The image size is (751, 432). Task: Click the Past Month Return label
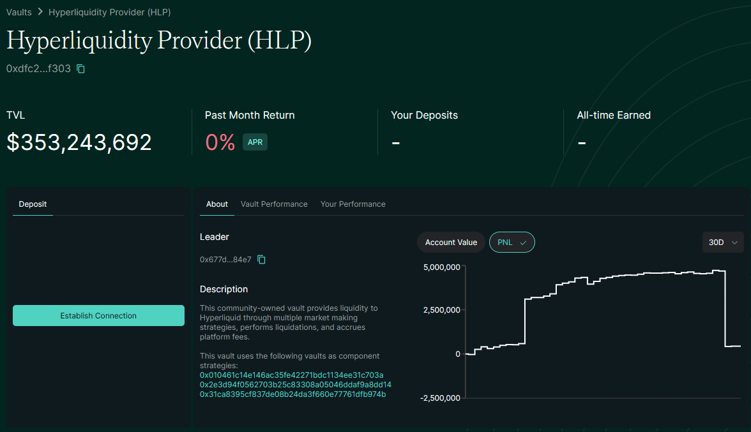[250, 115]
